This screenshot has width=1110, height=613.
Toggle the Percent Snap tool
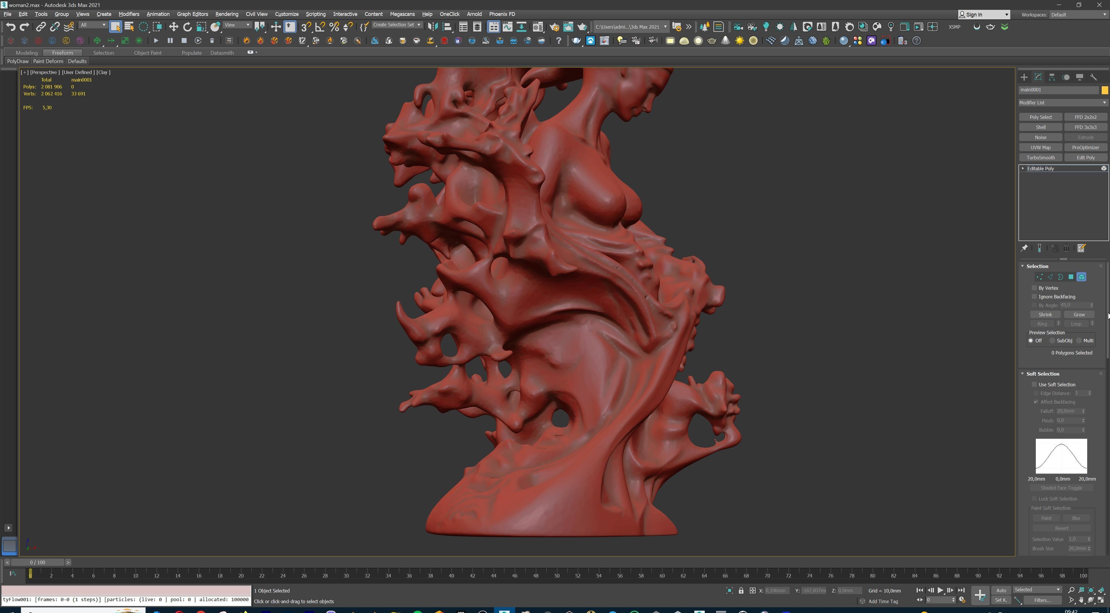(x=334, y=27)
